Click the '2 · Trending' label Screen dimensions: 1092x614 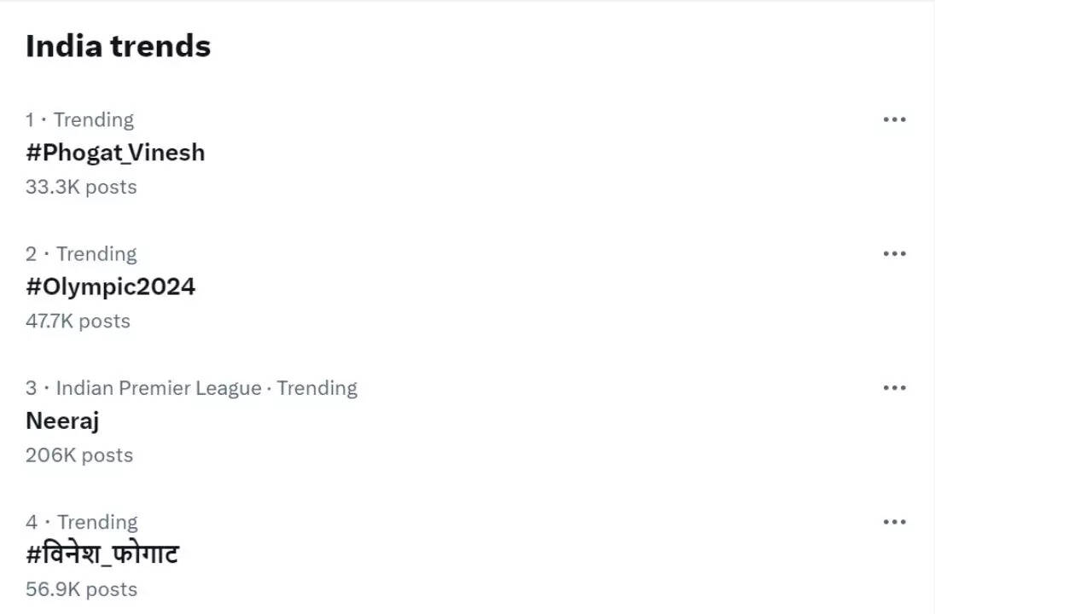tap(81, 253)
